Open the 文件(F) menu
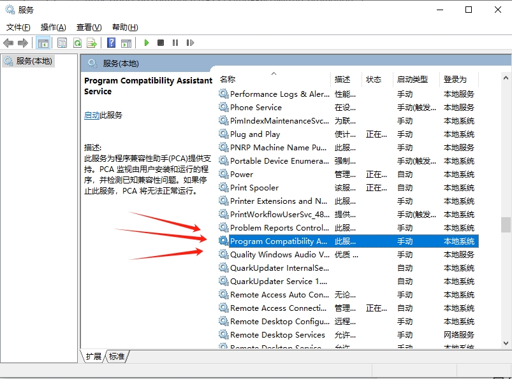This screenshot has width=512, height=379. click(18, 27)
